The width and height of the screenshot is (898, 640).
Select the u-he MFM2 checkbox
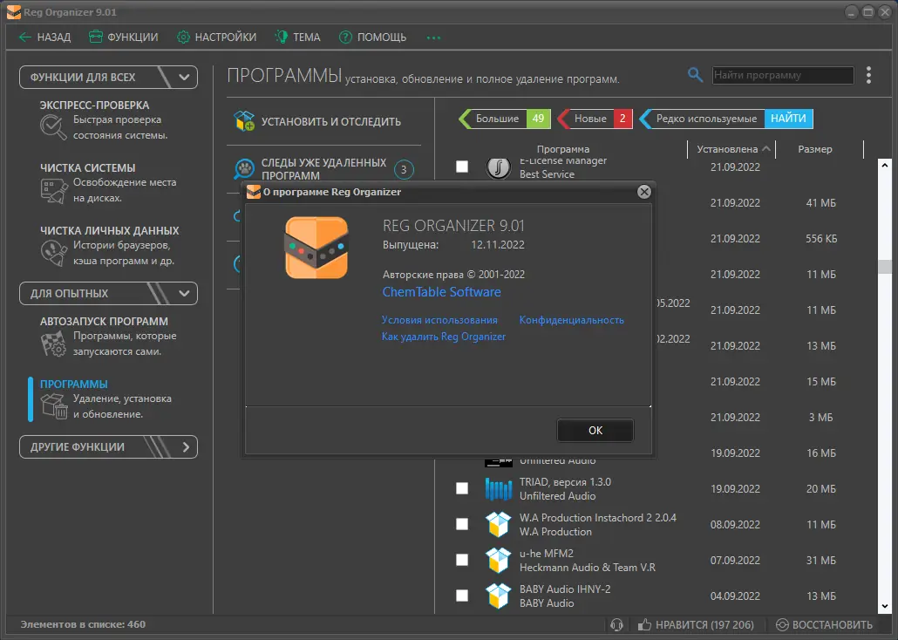pos(462,560)
